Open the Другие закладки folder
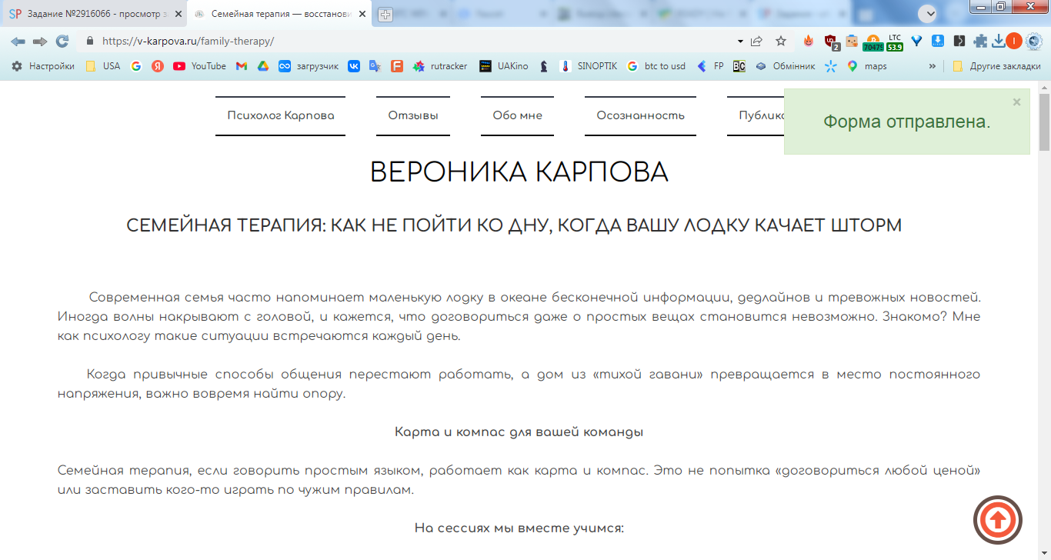 pos(996,66)
